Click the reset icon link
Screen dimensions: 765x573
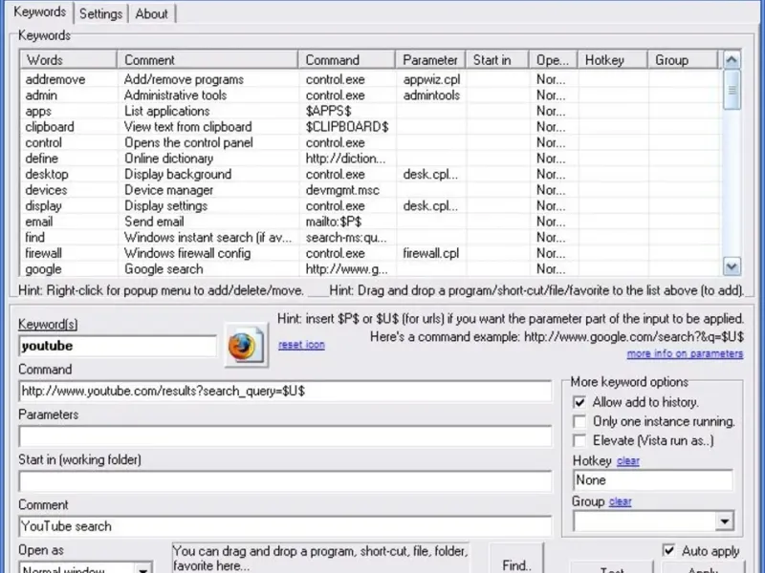coord(301,345)
